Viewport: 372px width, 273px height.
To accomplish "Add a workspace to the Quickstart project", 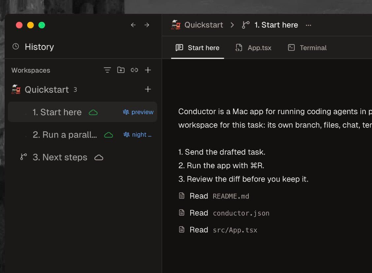I will pyautogui.click(x=148, y=89).
